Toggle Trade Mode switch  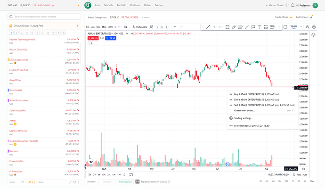coord(291,17)
